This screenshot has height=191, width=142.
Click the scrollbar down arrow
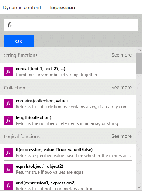[x=139, y=187]
